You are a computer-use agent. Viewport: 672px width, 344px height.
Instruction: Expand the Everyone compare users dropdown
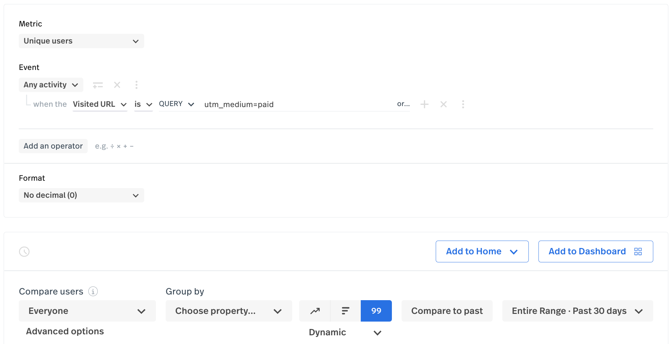[x=87, y=311]
